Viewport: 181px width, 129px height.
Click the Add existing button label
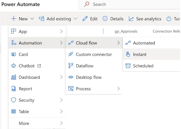(59, 19)
